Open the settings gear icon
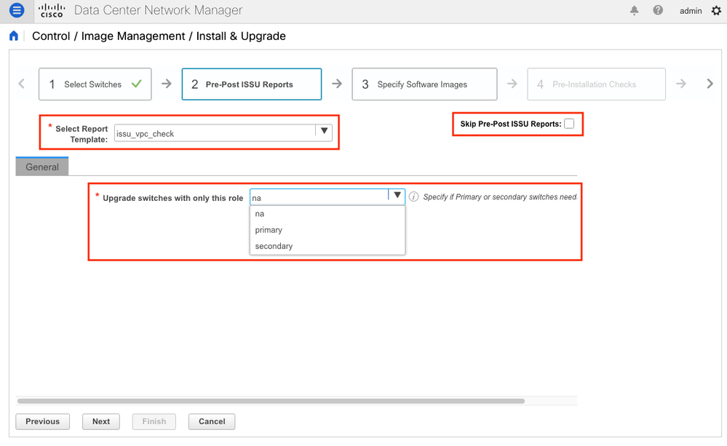Viewport: 727px width, 446px height. (716, 10)
